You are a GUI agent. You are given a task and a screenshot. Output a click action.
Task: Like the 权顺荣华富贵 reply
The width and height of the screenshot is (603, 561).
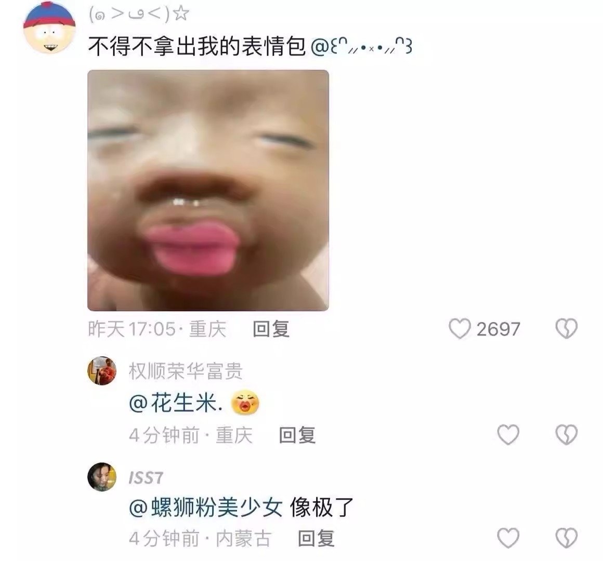(508, 435)
